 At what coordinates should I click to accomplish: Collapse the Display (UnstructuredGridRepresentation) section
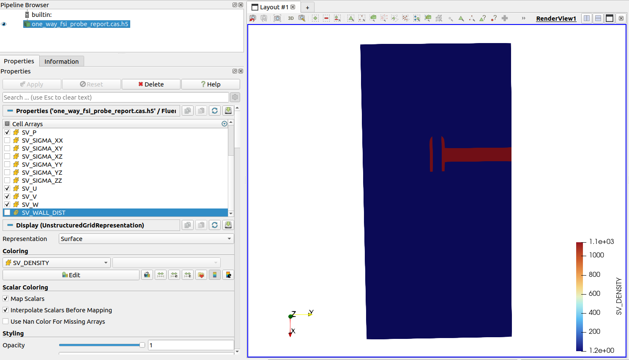(10, 225)
